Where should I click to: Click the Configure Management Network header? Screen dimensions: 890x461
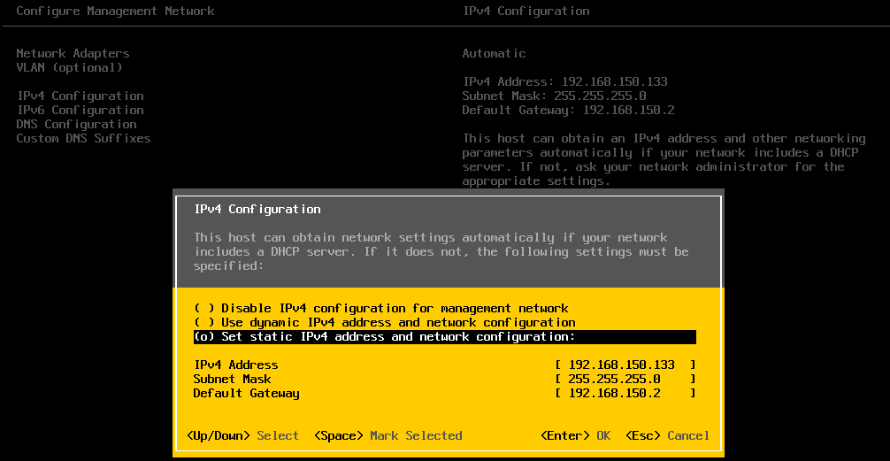[x=115, y=11]
